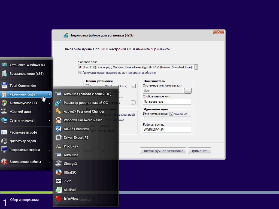Expand Сеть и интернет submenu arrow

49,121
